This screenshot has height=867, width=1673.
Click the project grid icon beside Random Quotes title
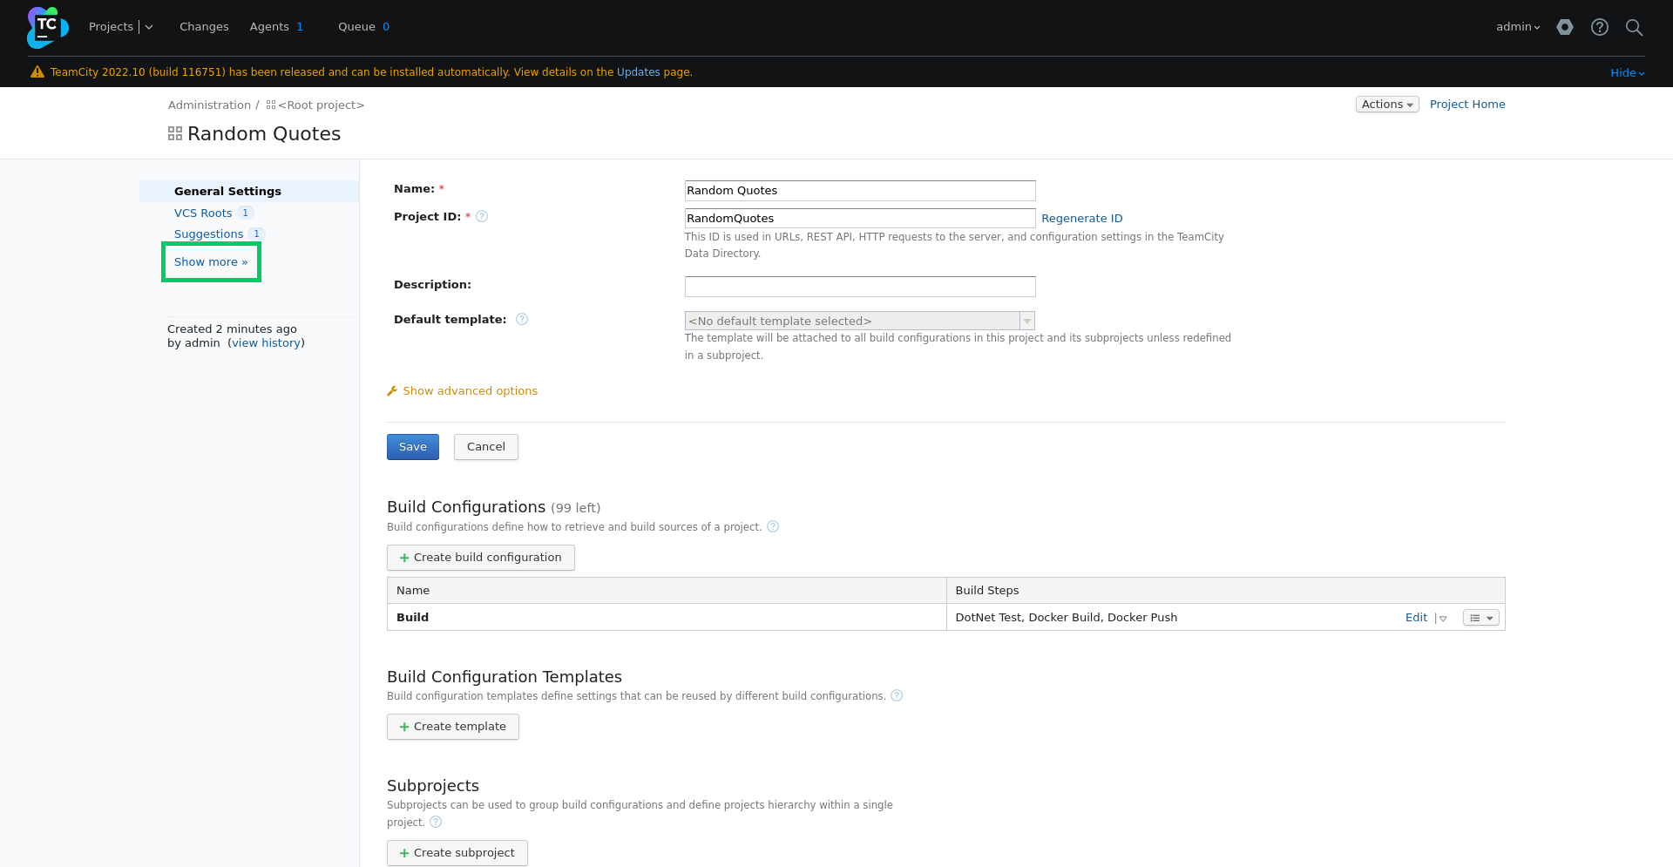[x=175, y=133]
